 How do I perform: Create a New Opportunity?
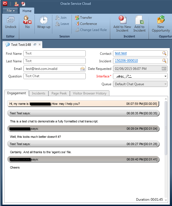click(161, 24)
